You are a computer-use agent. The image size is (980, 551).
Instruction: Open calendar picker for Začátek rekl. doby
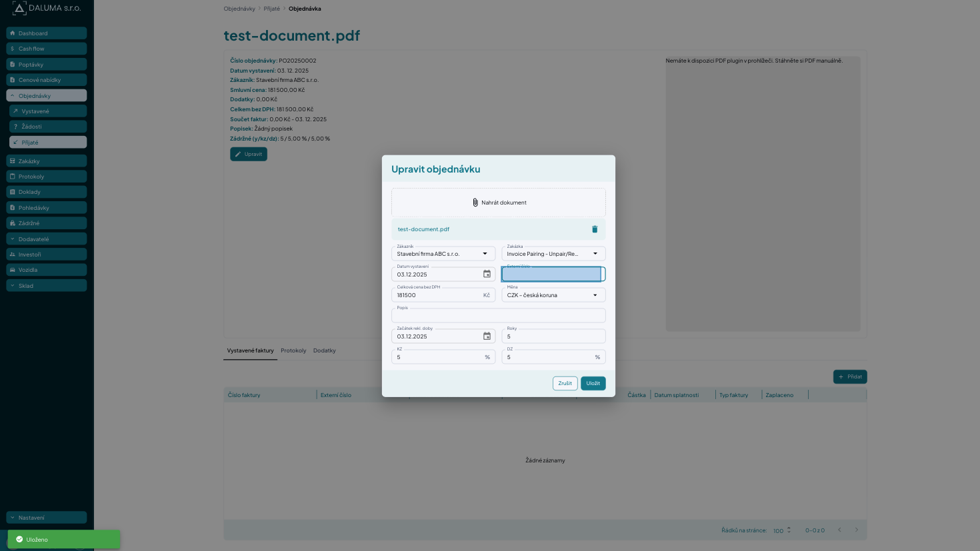[487, 336]
